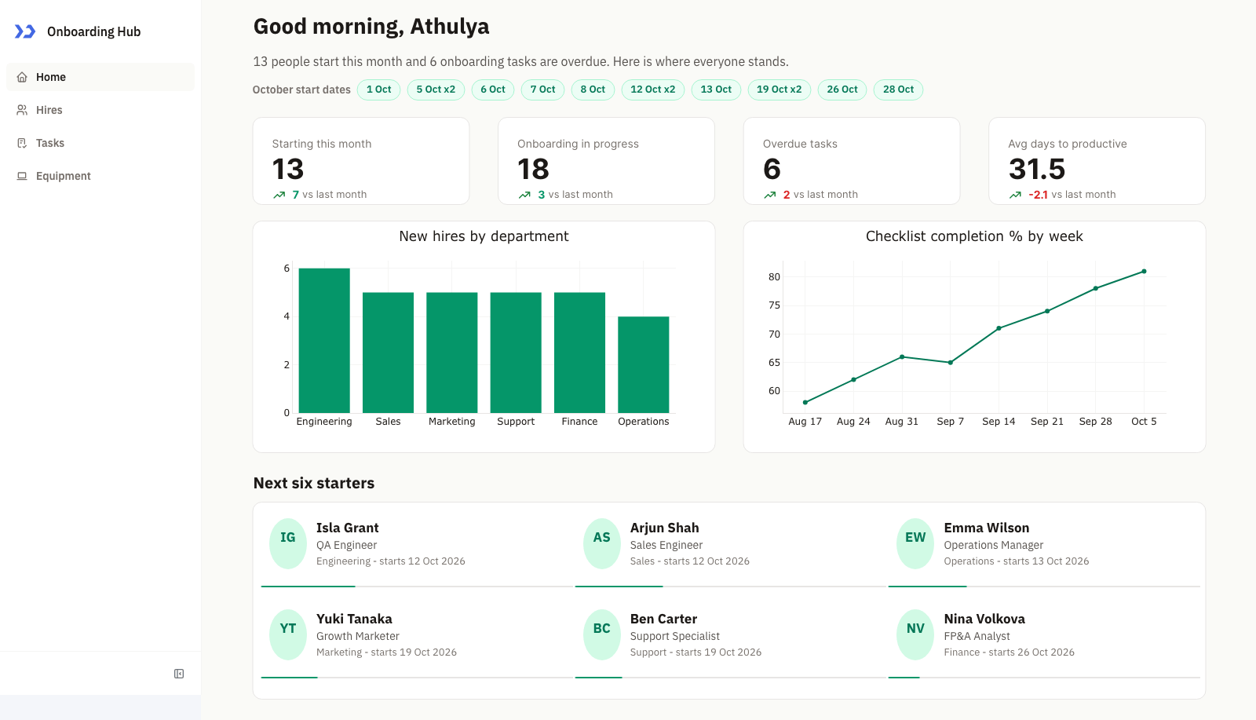Go to Hires in the sidebar

(x=100, y=110)
